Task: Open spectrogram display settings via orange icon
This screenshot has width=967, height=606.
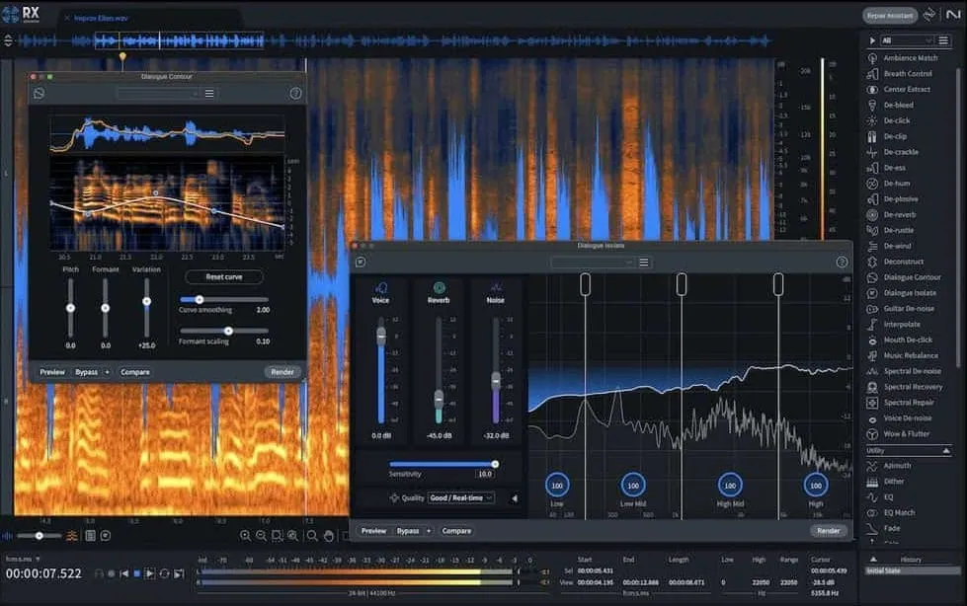Action: [71, 536]
